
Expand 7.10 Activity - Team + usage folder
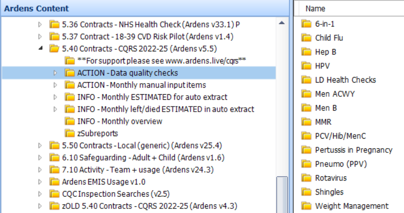click(40, 170)
